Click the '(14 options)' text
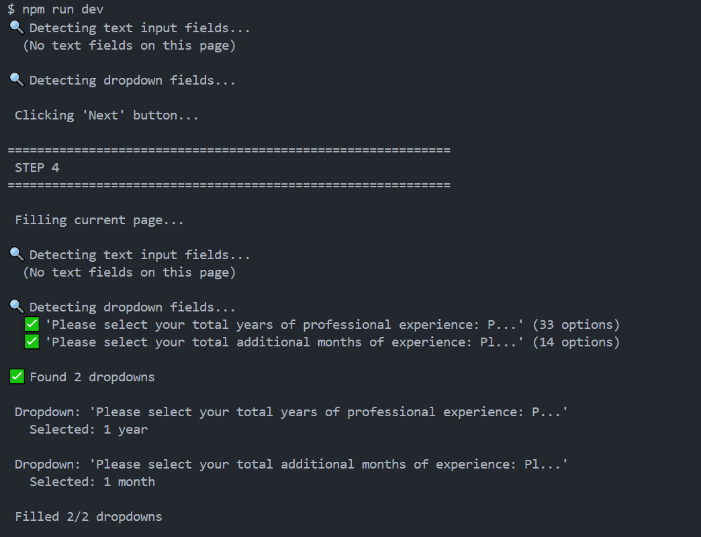The height and width of the screenshot is (537, 701). tap(576, 342)
